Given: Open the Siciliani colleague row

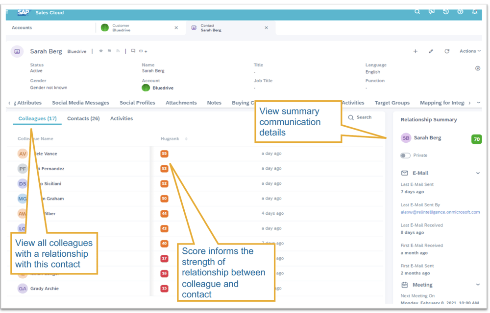Looking at the screenshot, I should point(196,183).
